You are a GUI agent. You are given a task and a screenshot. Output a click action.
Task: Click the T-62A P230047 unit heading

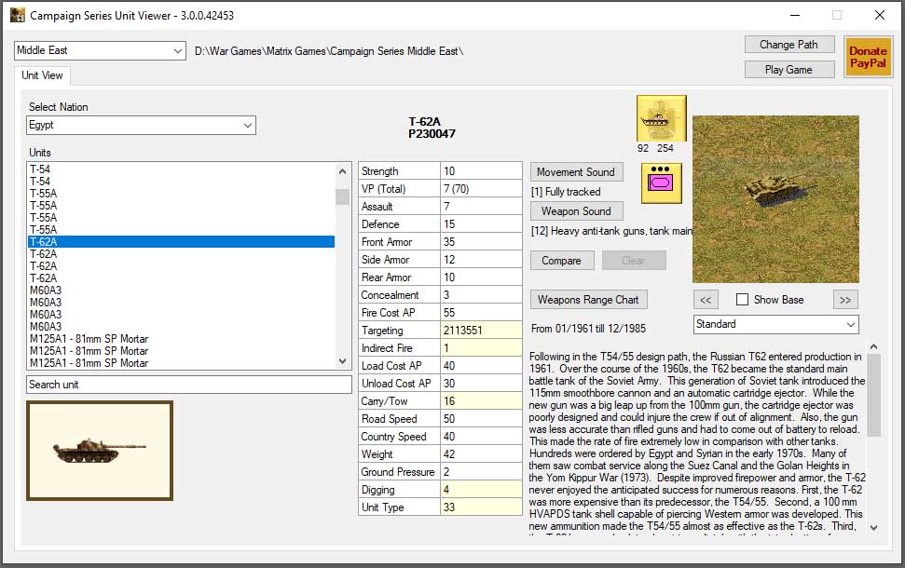click(x=432, y=128)
